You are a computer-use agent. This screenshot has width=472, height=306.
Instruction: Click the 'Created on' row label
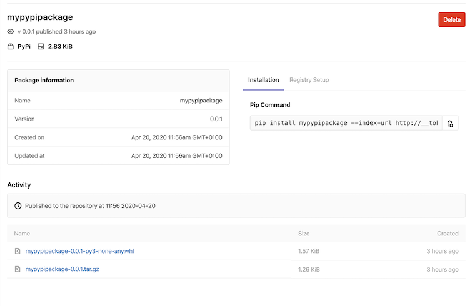(x=29, y=137)
